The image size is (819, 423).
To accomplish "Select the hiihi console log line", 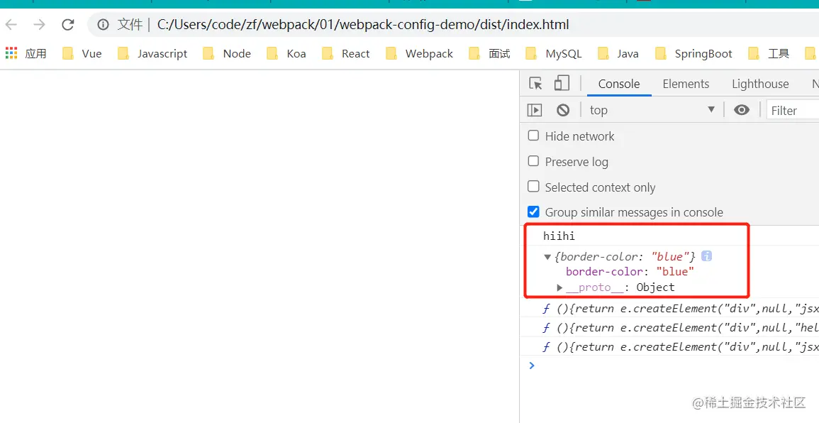I will point(559,236).
